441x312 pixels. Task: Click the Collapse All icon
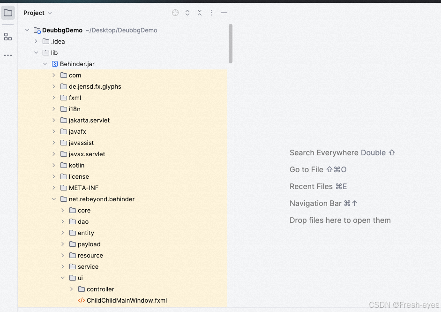click(199, 13)
